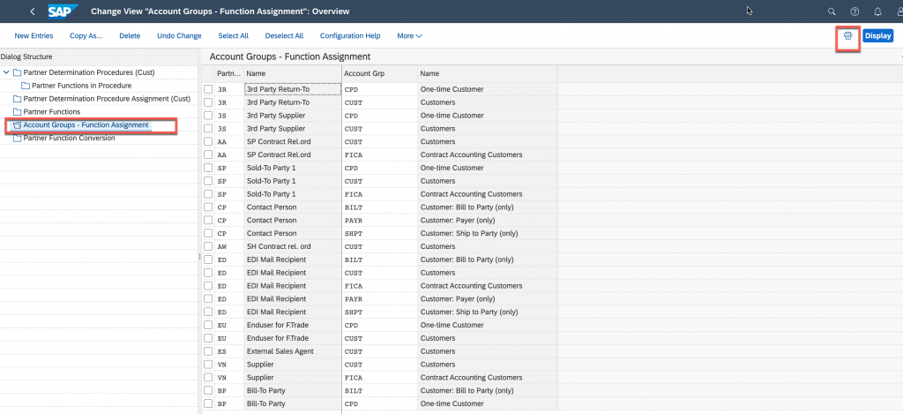Open the help question mark icon
Image resolution: width=903 pixels, height=414 pixels.
pyautogui.click(x=854, y=11)
